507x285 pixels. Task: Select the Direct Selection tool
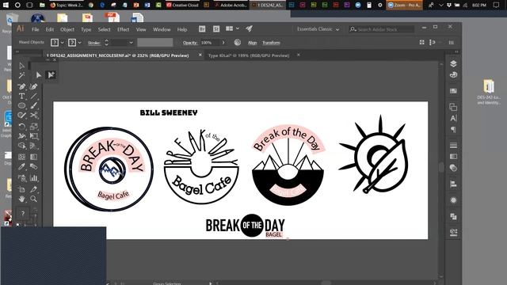click(x=21, y=66)
